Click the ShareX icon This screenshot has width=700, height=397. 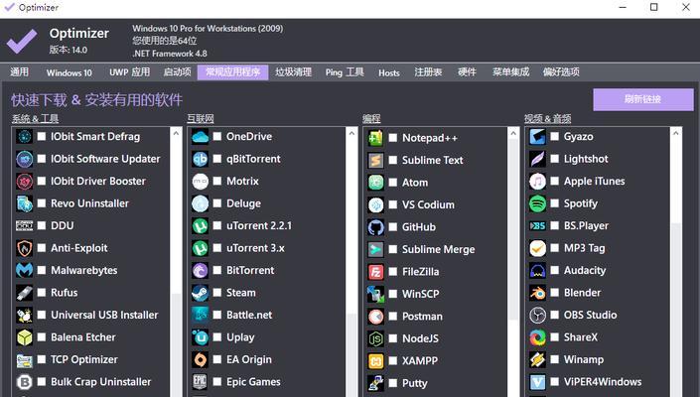pos(537,337)
